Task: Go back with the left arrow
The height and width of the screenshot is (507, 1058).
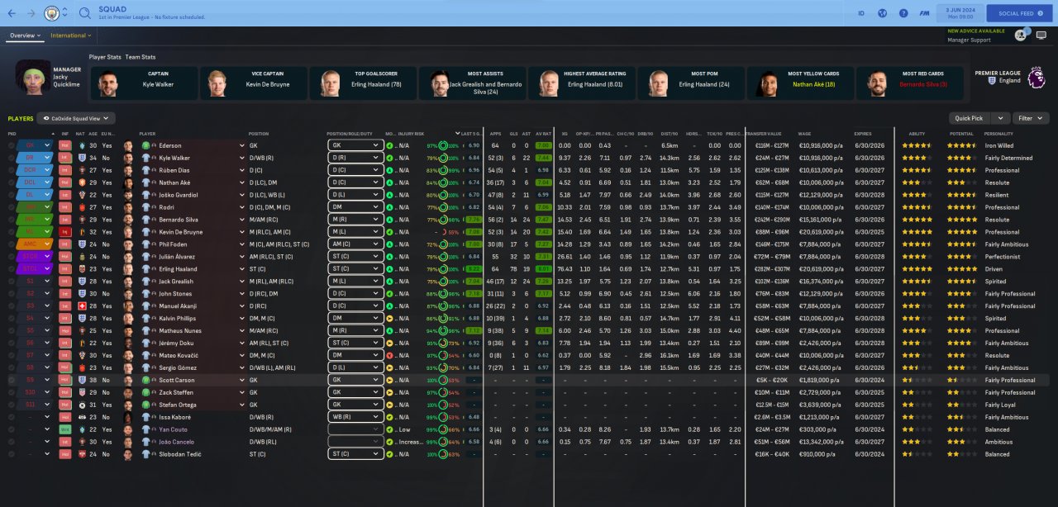Action: click(11, 13)
